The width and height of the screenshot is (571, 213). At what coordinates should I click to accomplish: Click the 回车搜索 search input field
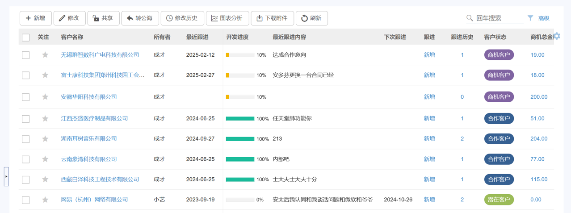tap(498, 18)
